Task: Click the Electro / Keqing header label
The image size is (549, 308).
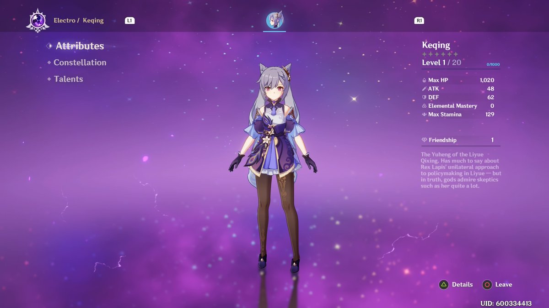Action: coord(79,21)
